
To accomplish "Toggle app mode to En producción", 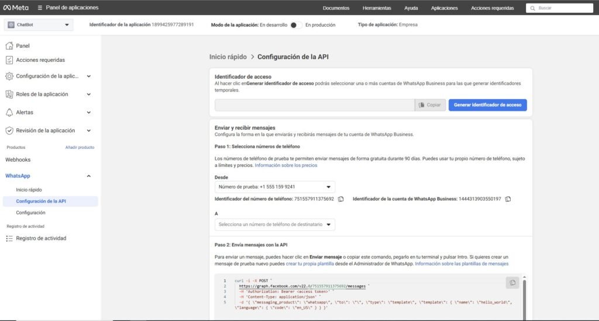I will 297,25.
